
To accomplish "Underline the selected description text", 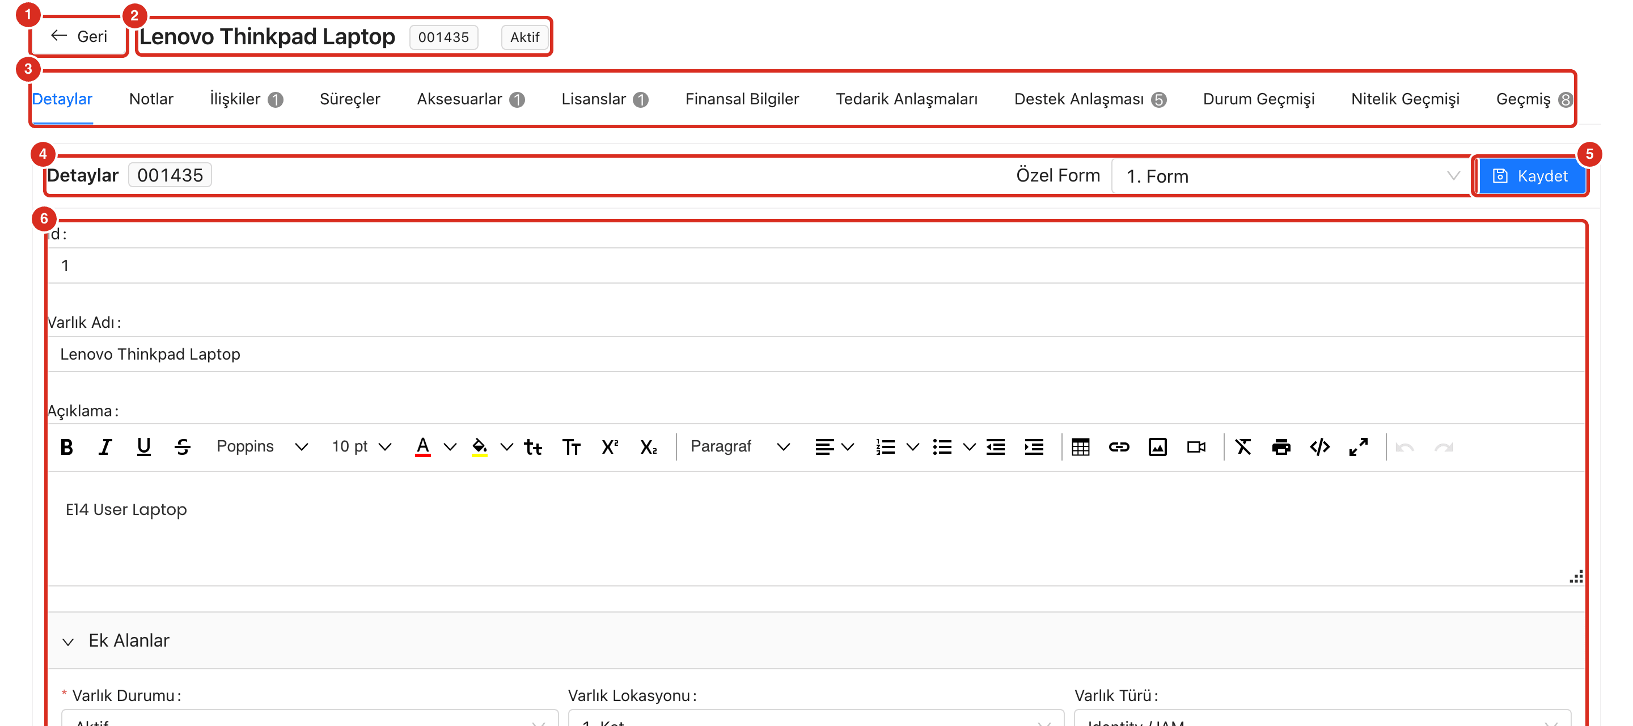I will tap(144, 447).
